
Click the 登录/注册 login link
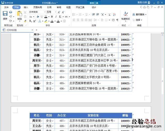pyautogui.click(x=142, y=2)
